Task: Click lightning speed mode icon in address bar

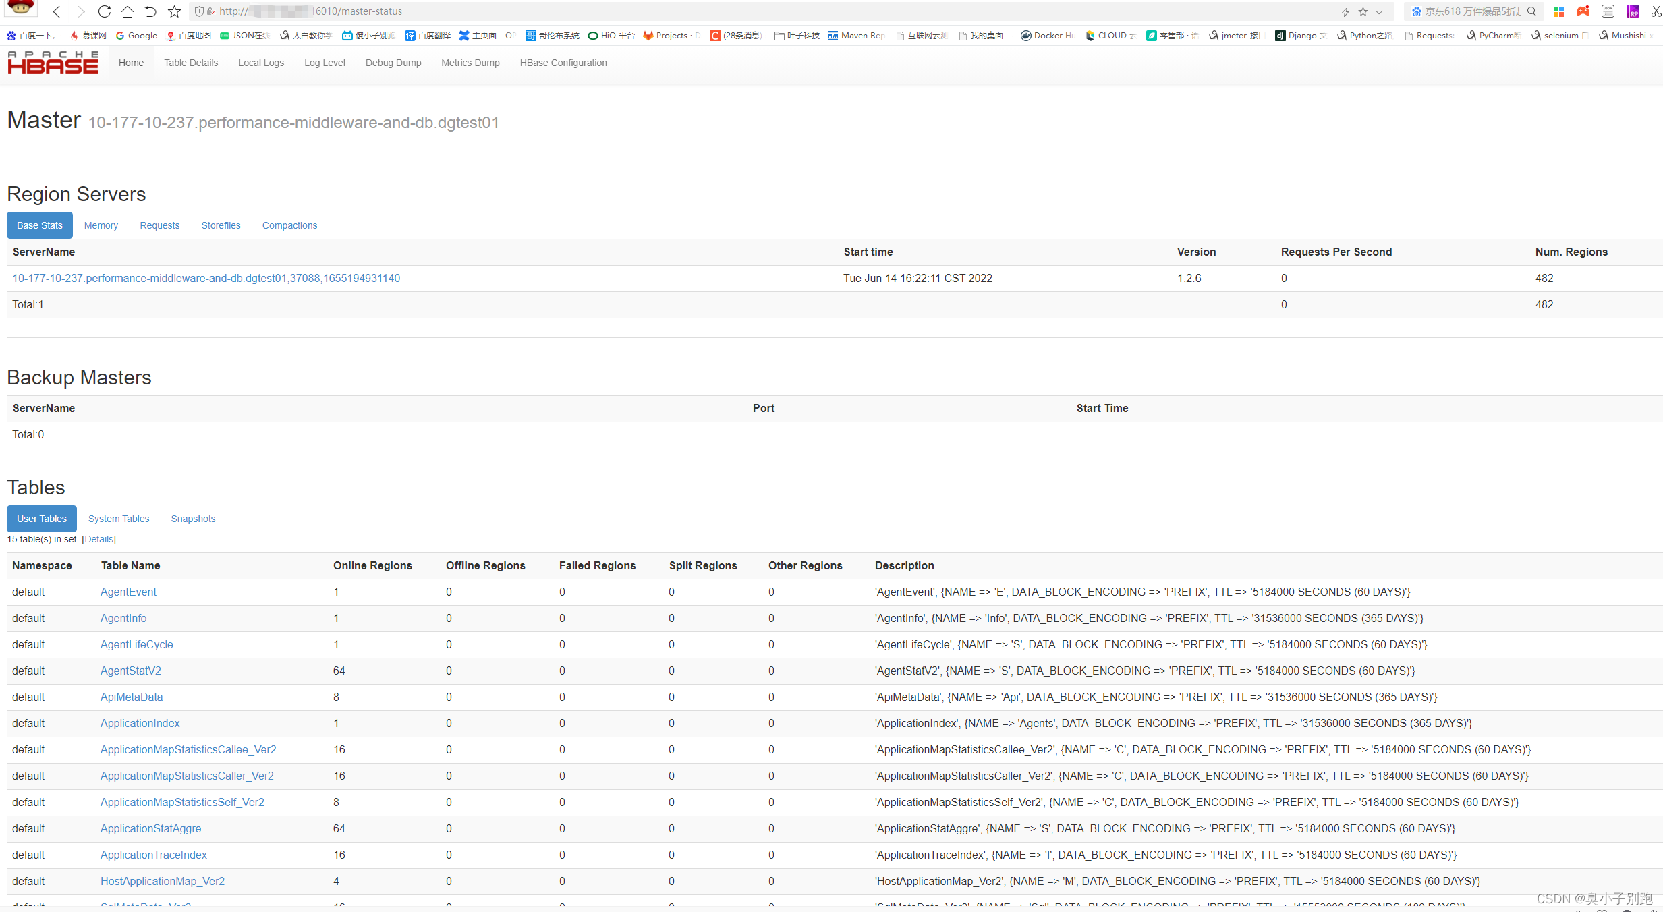Action: point(1345,11)
